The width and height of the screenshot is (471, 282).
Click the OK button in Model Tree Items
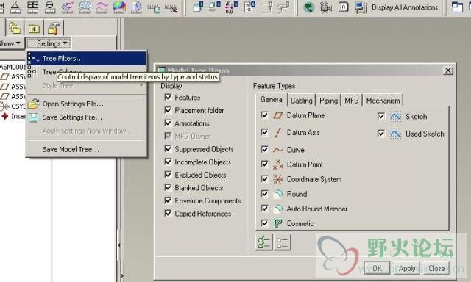point(377,268)
